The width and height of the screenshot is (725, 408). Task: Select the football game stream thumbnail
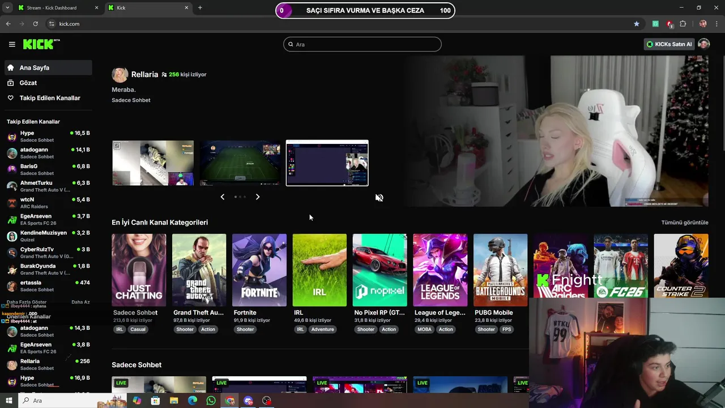[240, 163]
